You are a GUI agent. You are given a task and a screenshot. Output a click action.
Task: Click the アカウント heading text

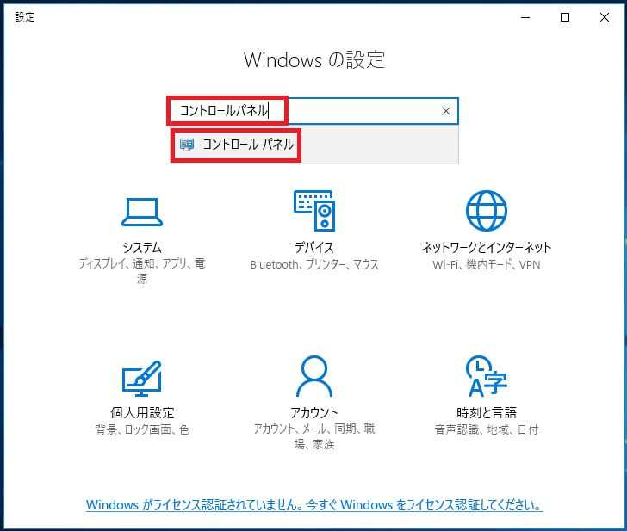coord(314,412)
